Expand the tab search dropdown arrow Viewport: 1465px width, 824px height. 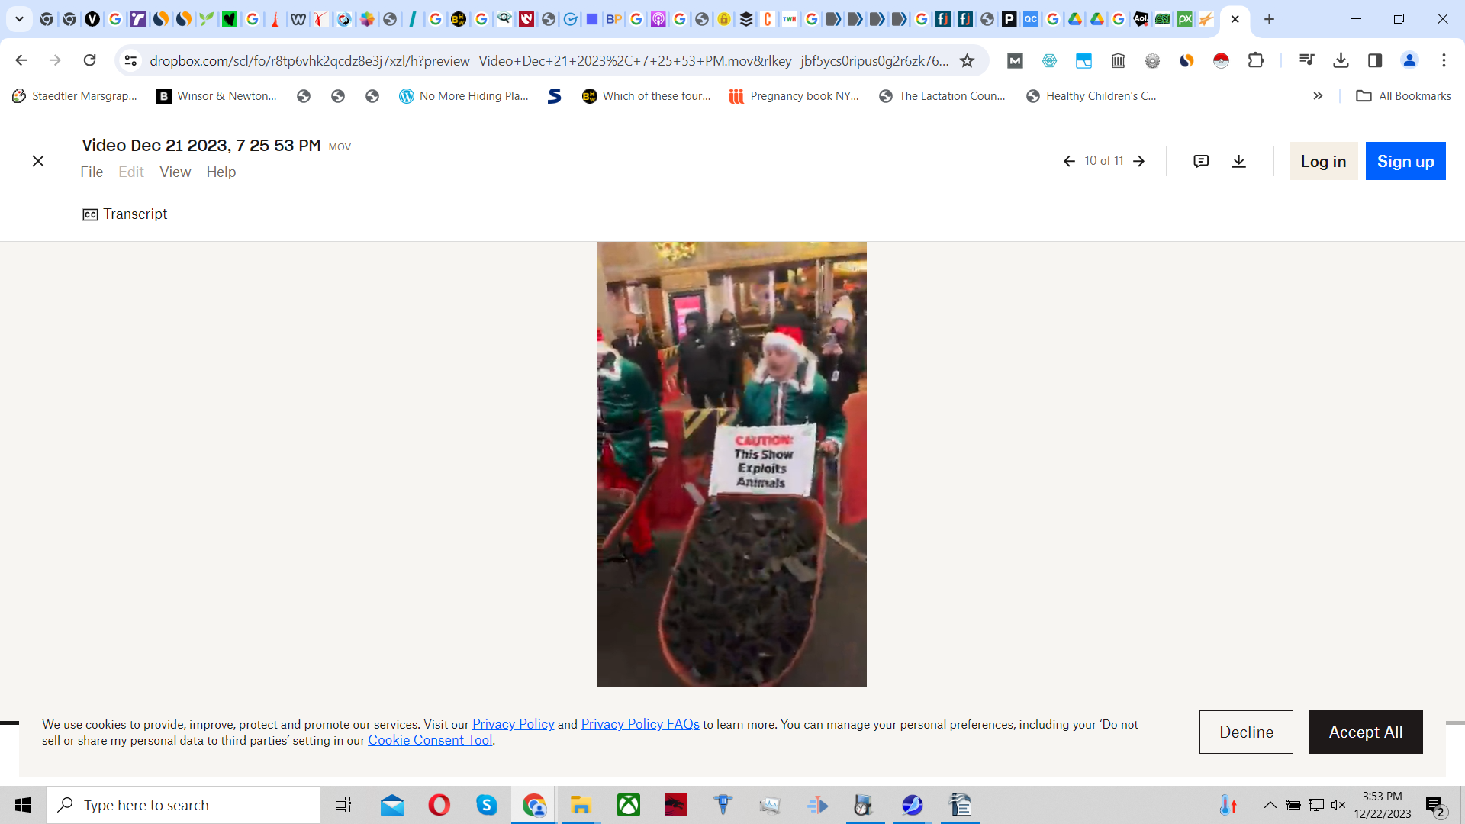point(20,19)
